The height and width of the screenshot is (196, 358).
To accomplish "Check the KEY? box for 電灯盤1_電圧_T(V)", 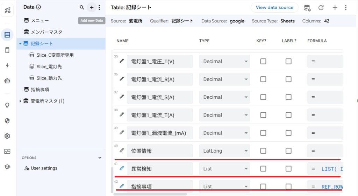I will (263, 61).
